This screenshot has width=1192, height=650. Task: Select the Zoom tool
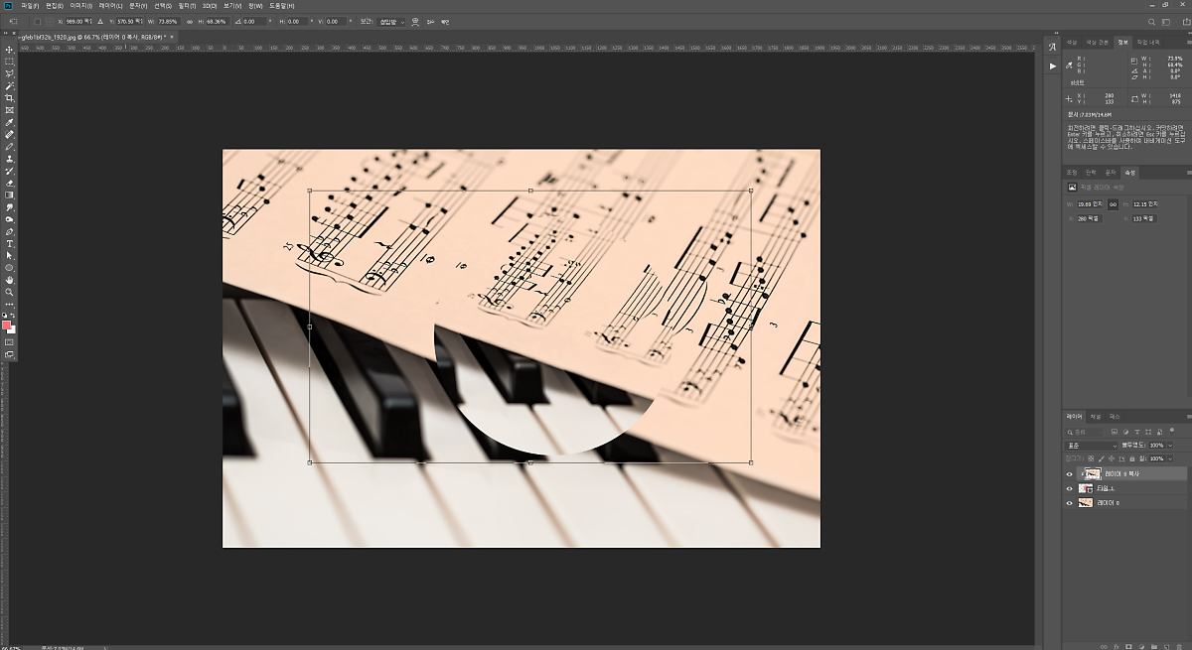click(10, 292)
